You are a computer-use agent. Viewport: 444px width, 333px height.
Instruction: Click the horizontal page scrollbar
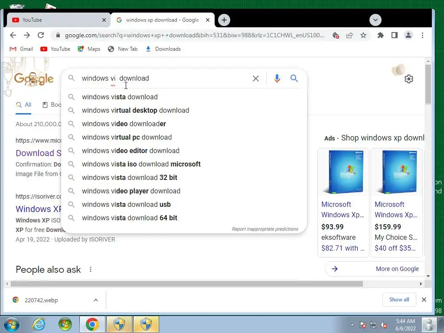point(186,284)
